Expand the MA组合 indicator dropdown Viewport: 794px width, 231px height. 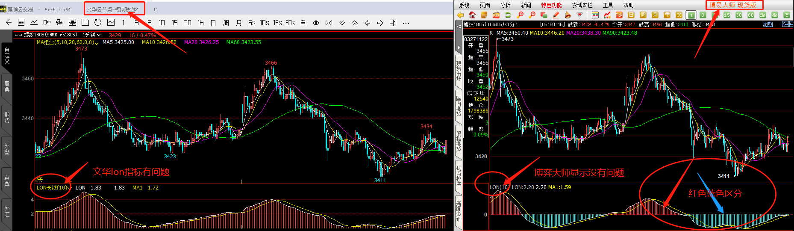click(97, 43)
